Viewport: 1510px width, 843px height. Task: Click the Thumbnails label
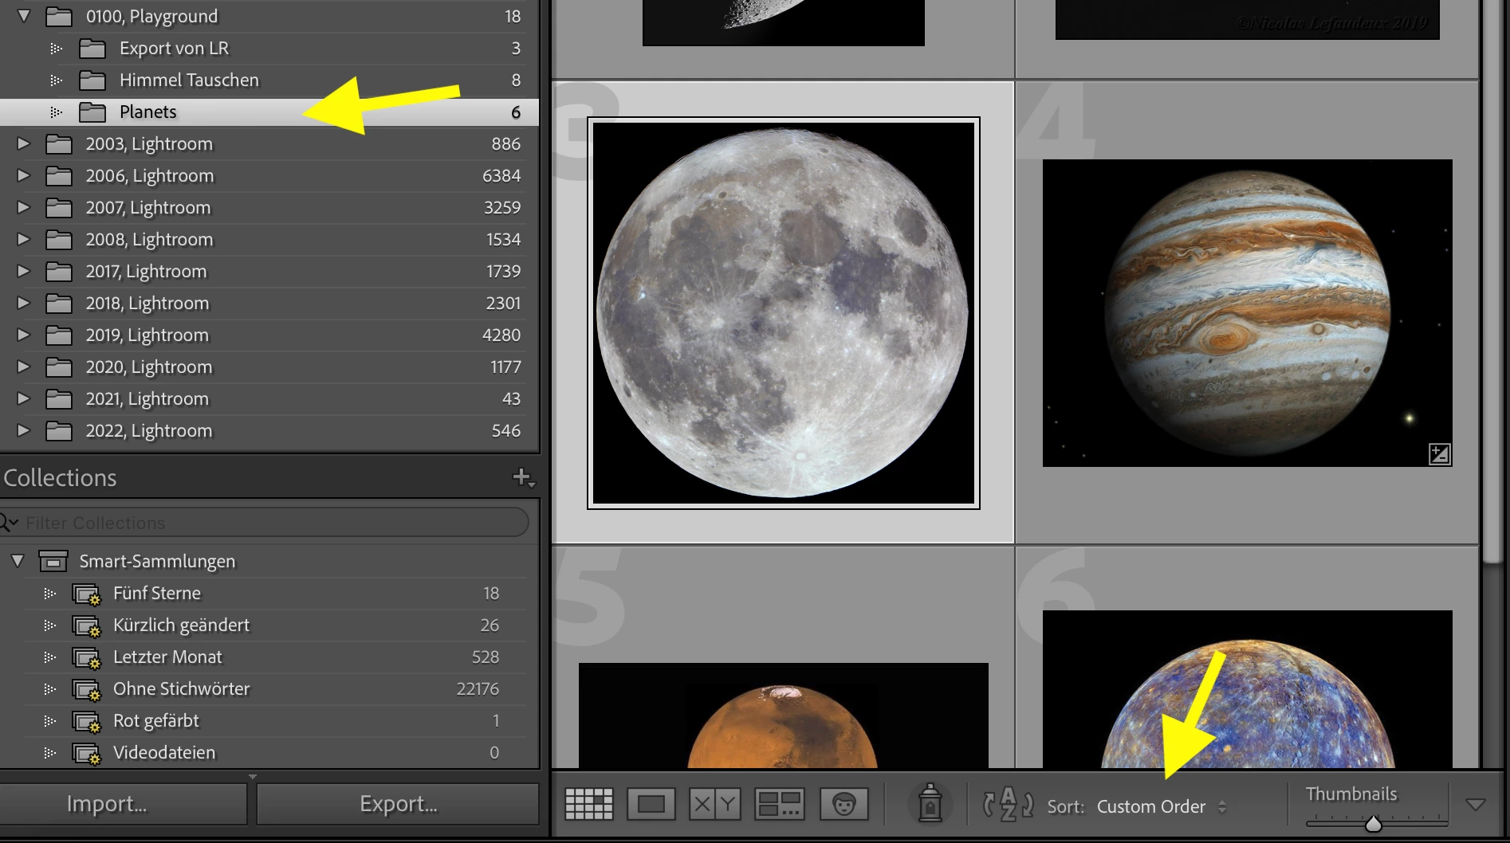pyautogui.click(x=1351, y=794)
